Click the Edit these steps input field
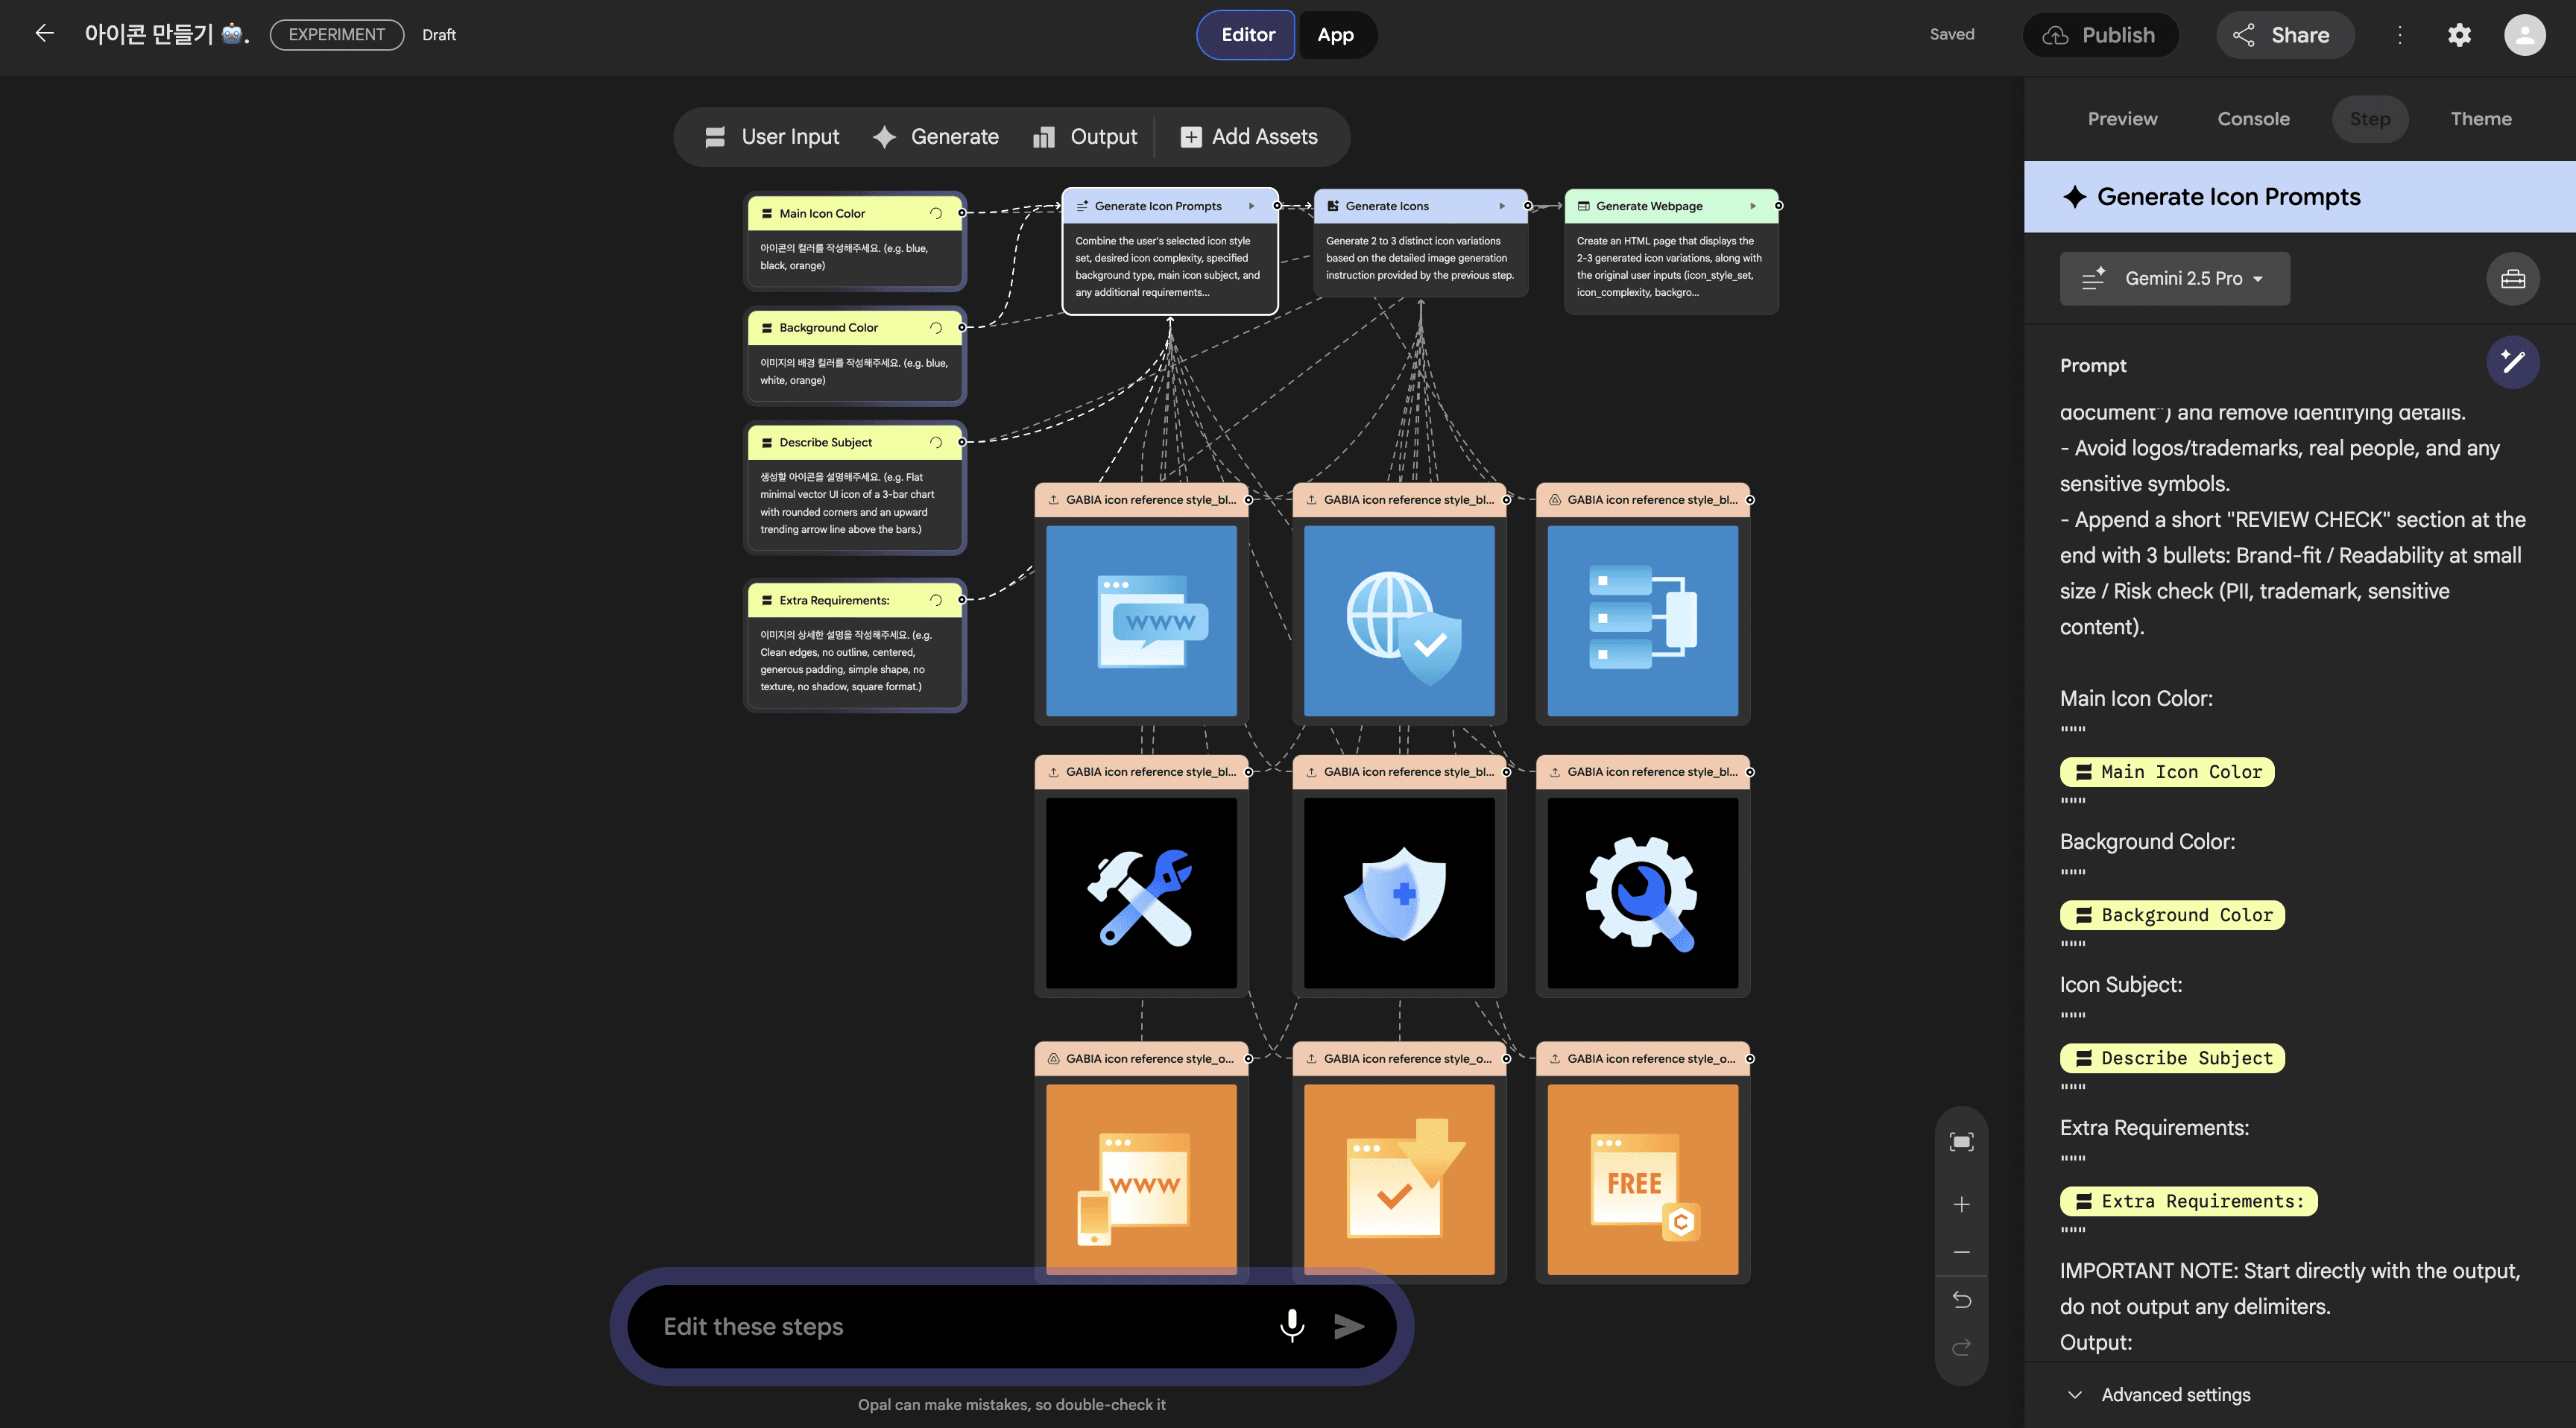The image size is (2576, 1428). click(x=950, y=1326)
